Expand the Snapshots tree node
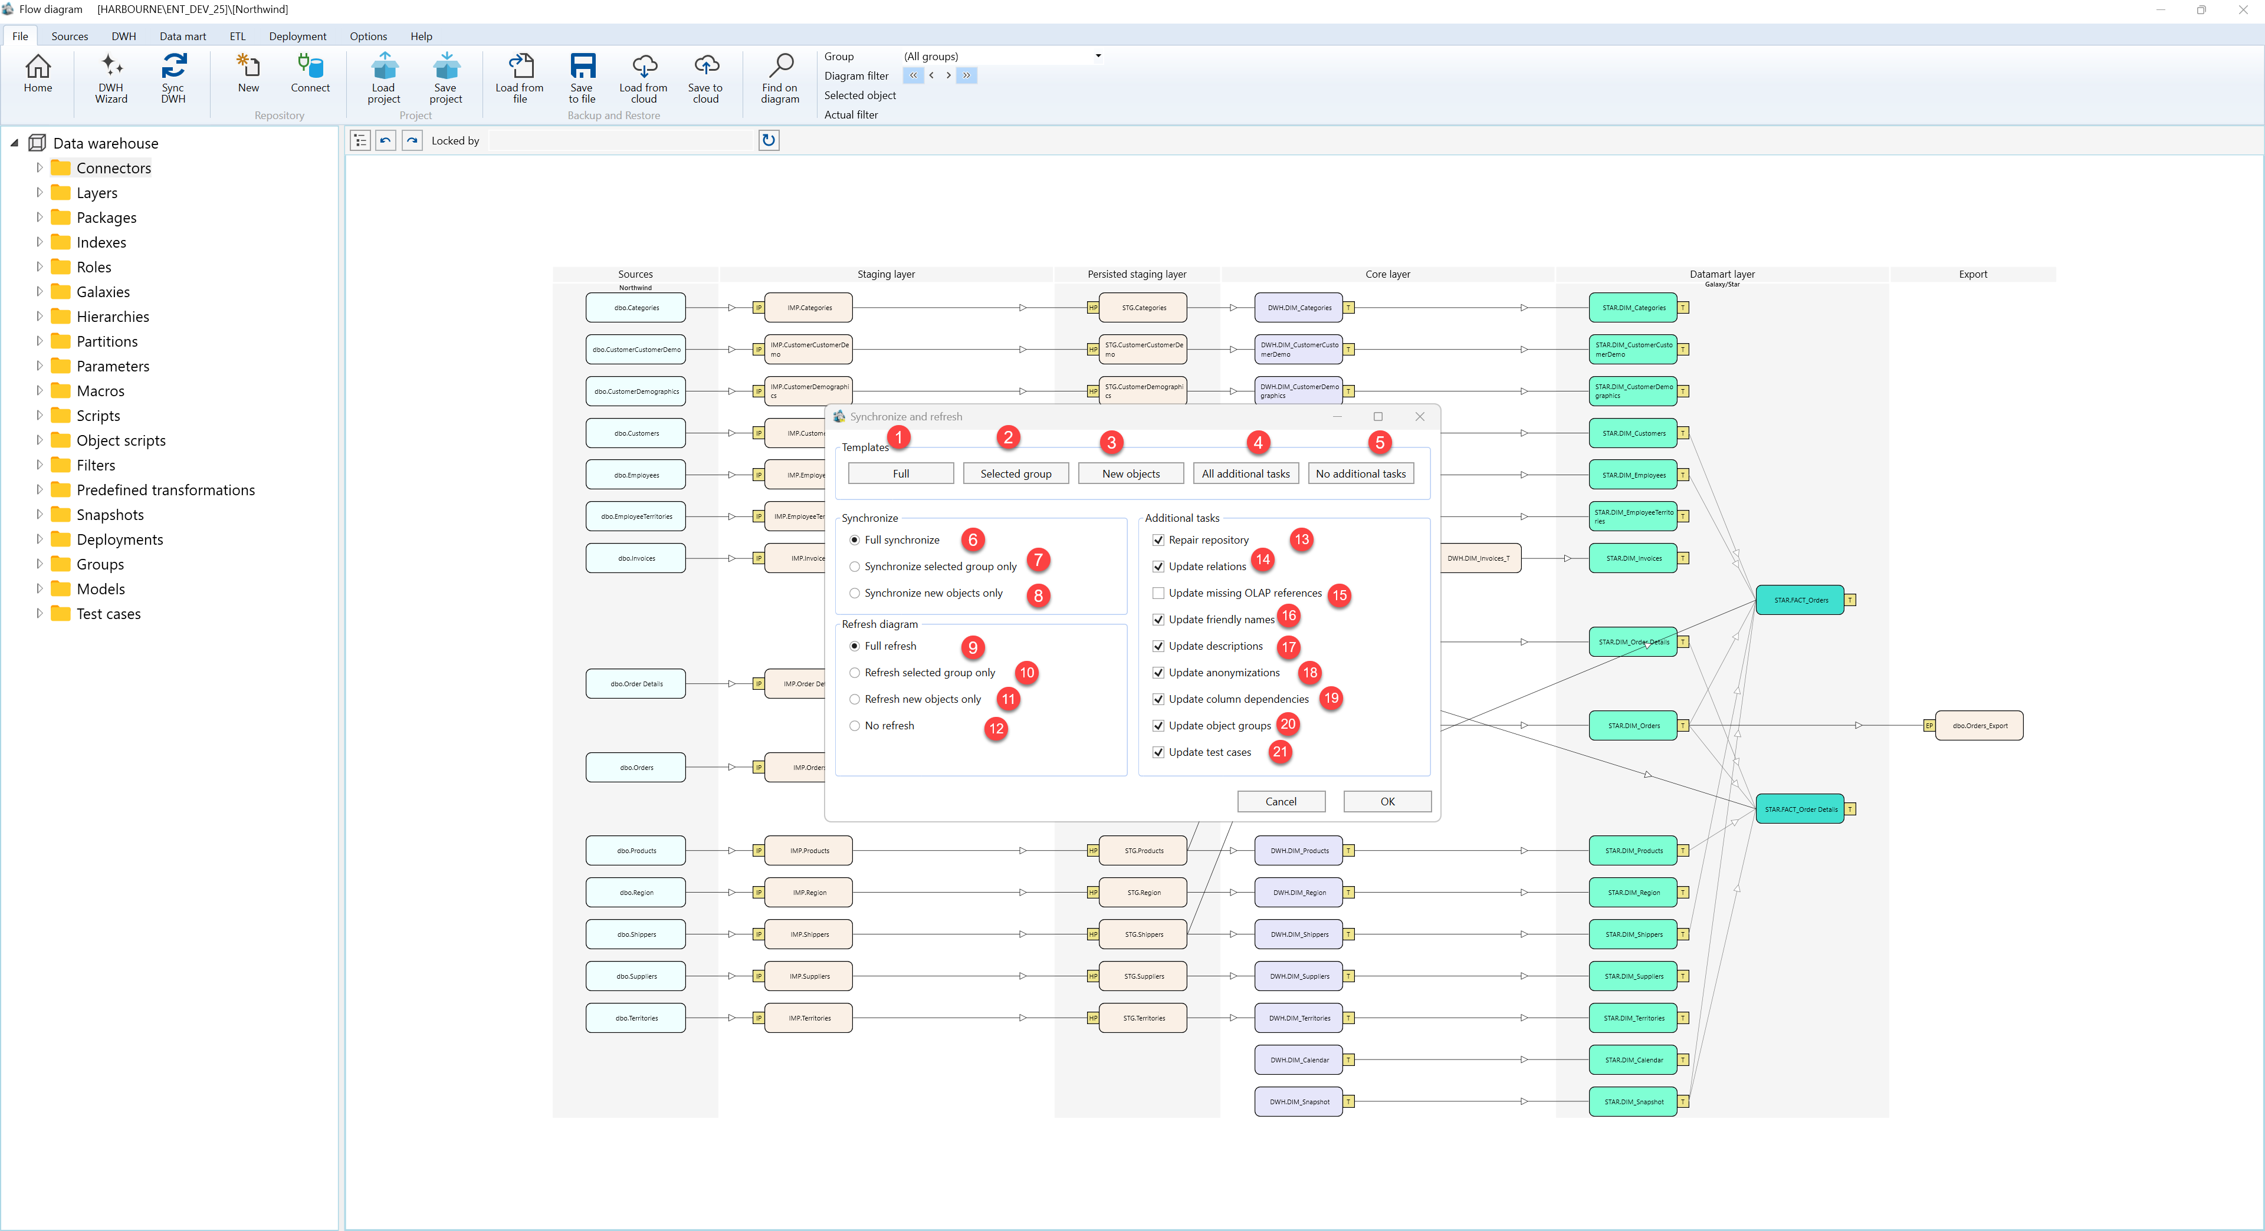The height and width of the screenshot is (1231, 2265). tap(39, 514)
